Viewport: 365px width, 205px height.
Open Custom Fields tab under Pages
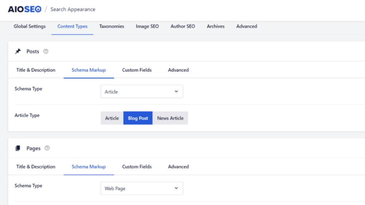click(137, 167)
